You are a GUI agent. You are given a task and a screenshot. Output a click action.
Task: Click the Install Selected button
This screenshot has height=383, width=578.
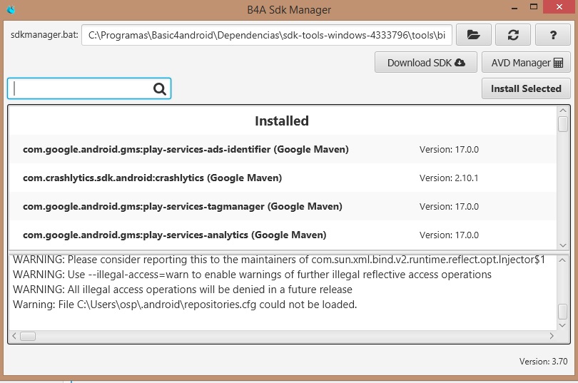point(526,88)
